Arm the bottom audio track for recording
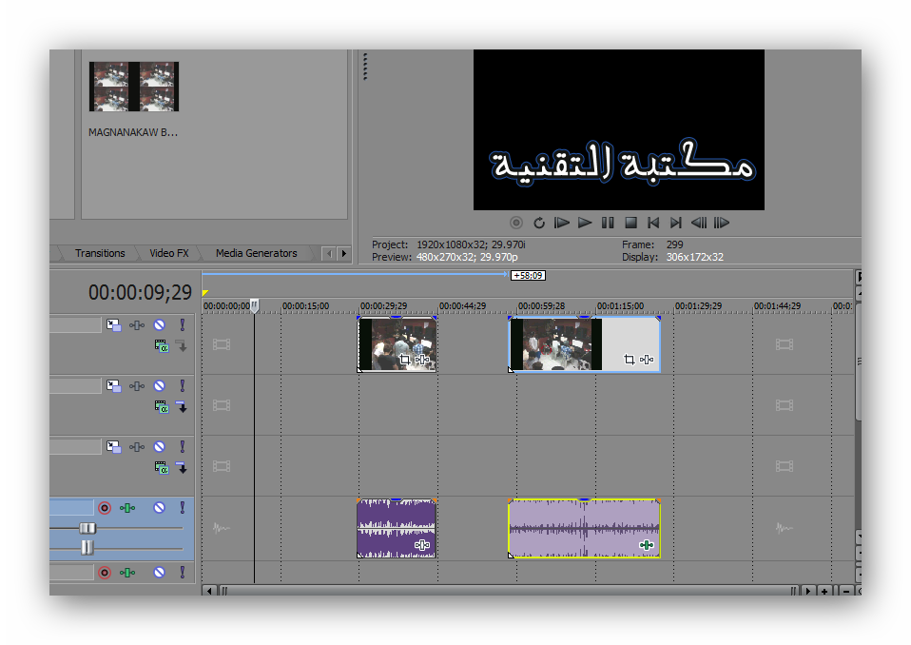The width and height of the screenshot is (911, 645). (x=105, y=573)
